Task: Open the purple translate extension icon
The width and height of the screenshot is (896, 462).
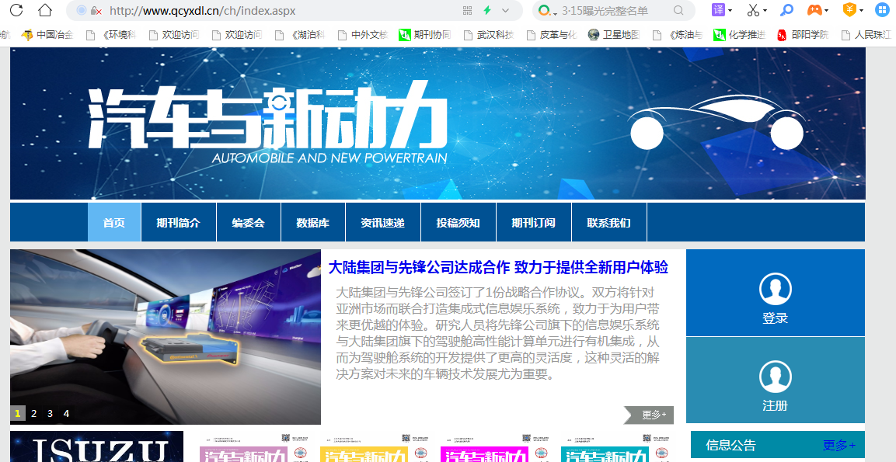Action: pos(718,10)
